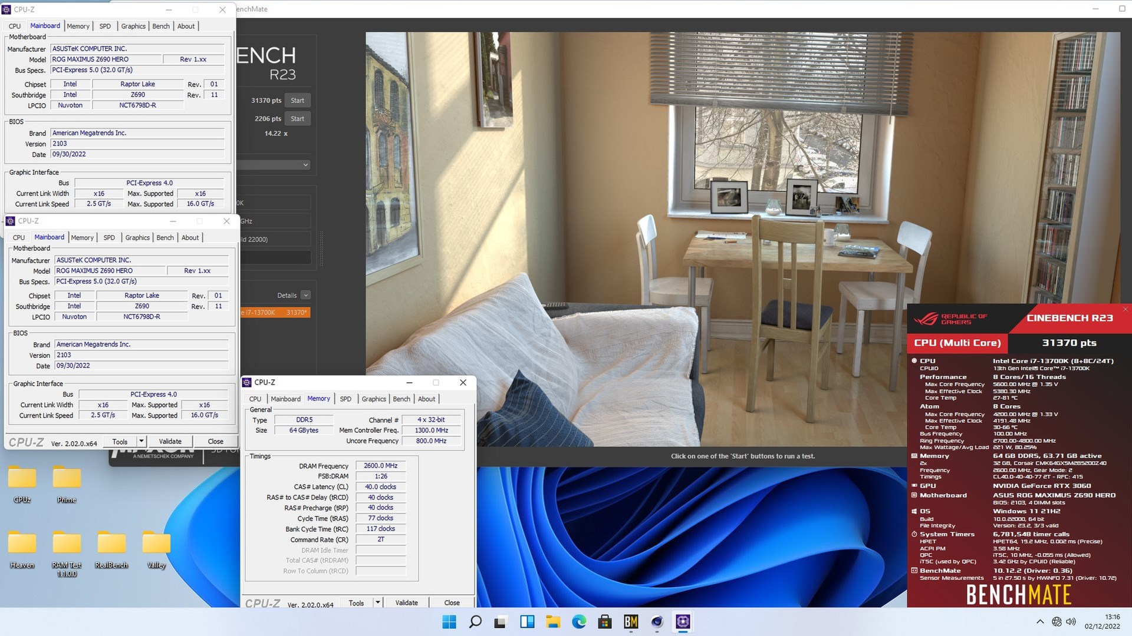Click Validate in middle CPU-Z window

pos(170,441)
